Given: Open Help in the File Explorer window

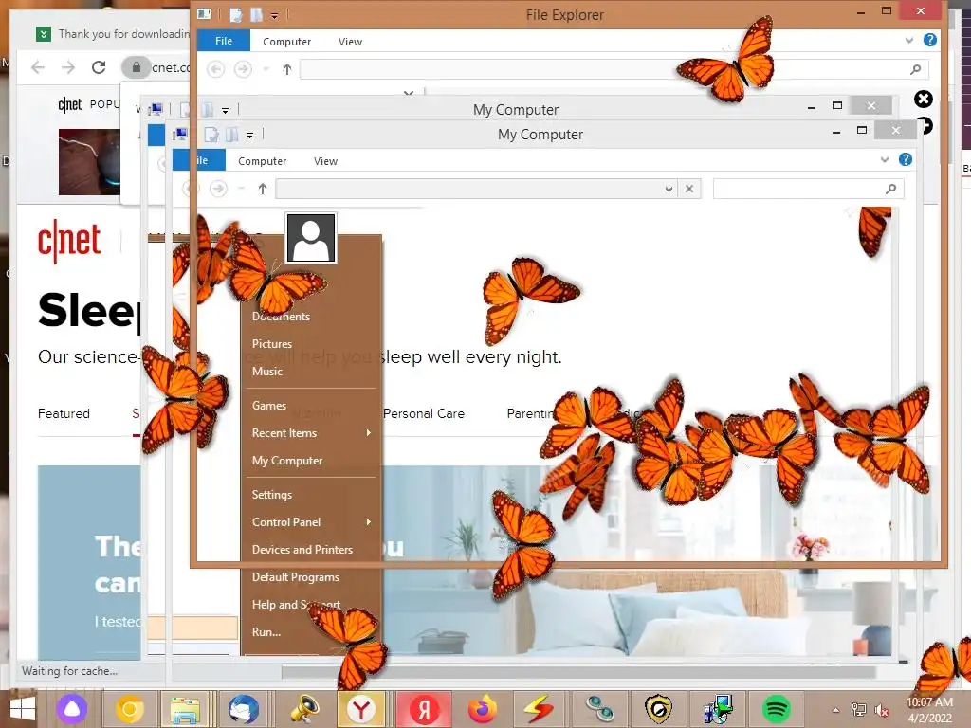Looking at the screenshot, I should click(929, 40).
